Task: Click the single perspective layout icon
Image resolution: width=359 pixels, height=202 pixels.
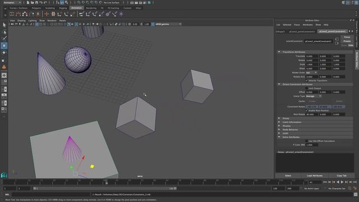Action: [4, 75]
